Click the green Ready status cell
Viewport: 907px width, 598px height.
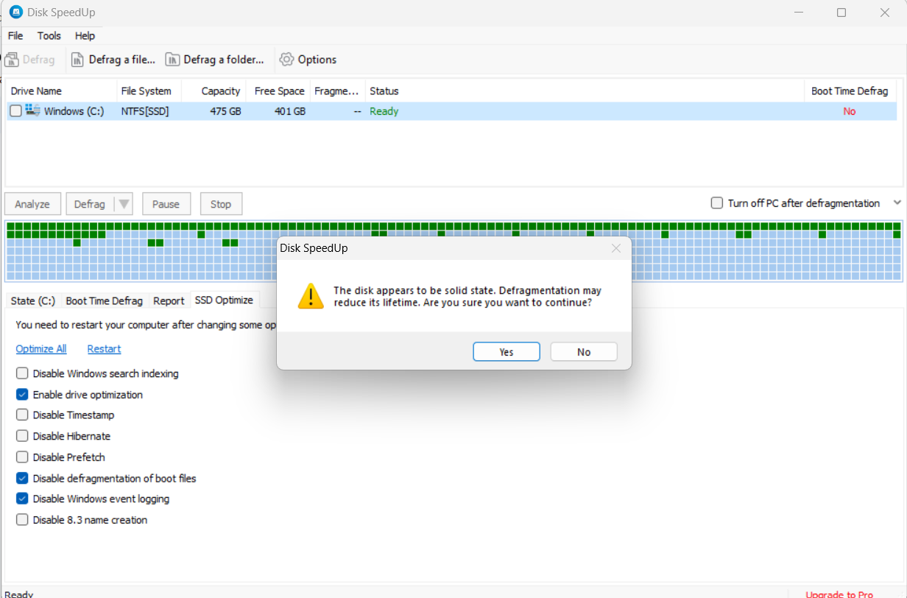pos(384,111)
